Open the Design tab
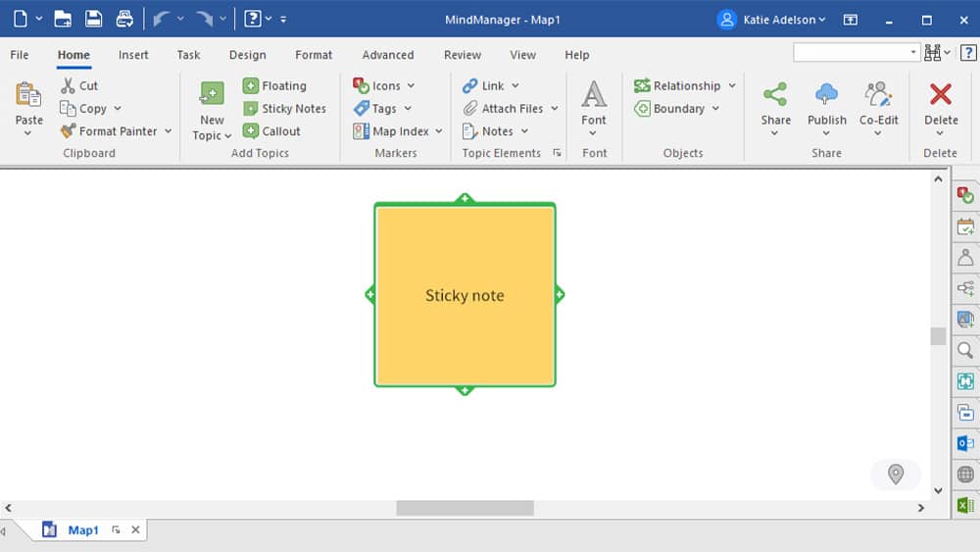980x552 pixels. [248, 55]
